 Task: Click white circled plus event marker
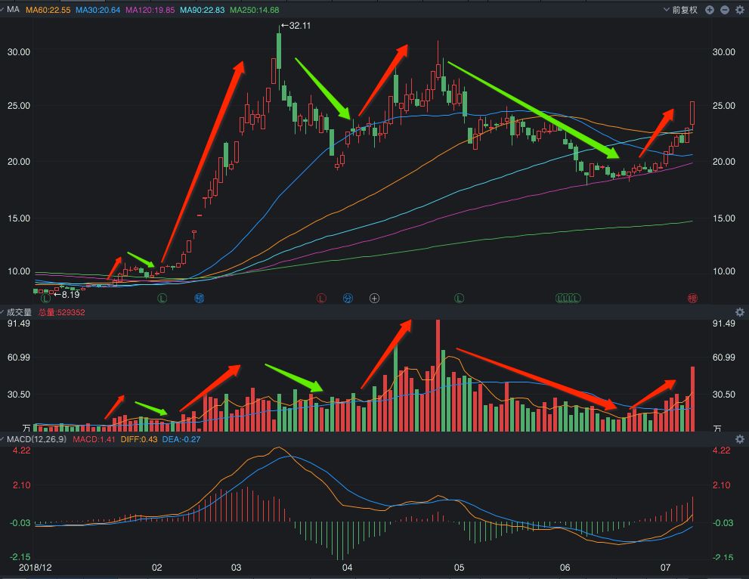[375, 299]
